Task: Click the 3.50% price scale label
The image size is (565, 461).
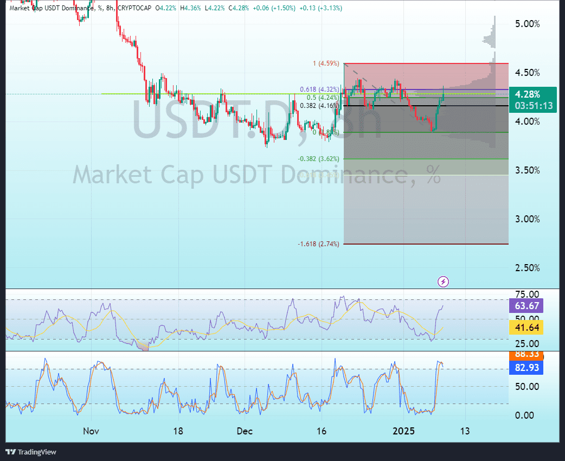Action: 527,170
